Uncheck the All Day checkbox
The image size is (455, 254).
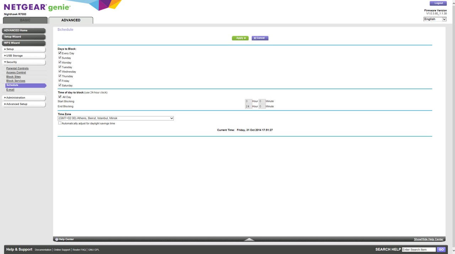(x=60, y=97)
